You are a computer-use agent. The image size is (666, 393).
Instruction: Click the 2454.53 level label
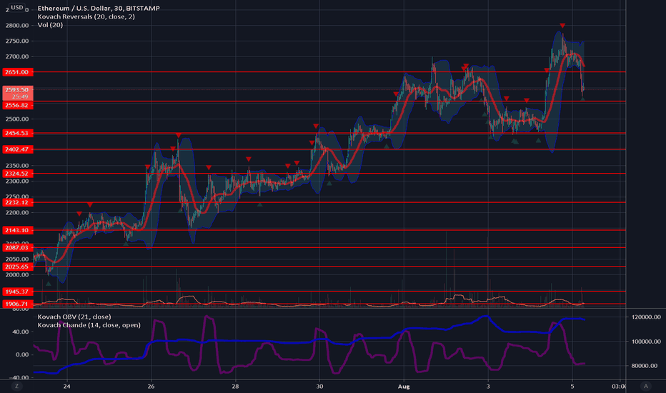coord(17,133)
